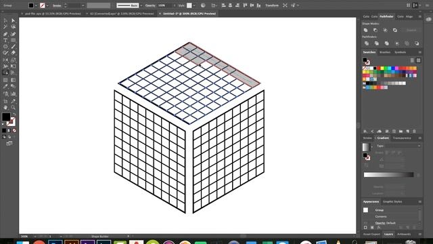Click Divide in Pathfinders row

point(367,43)
